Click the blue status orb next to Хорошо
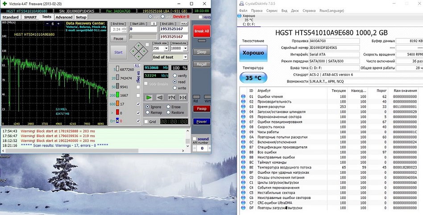This screenshot has width=423, height=215. coord(239,16)
